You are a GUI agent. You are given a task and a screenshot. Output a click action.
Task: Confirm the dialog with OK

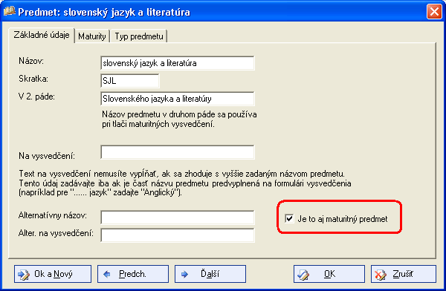tap(329, 274)
